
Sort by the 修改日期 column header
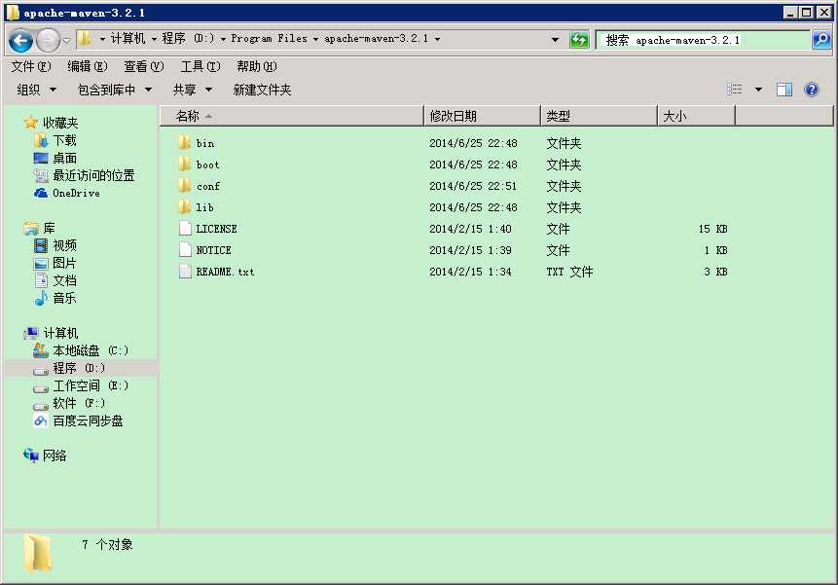coord(483,116)
